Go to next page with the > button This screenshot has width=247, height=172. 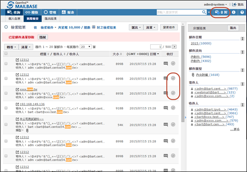pos(174,47)
